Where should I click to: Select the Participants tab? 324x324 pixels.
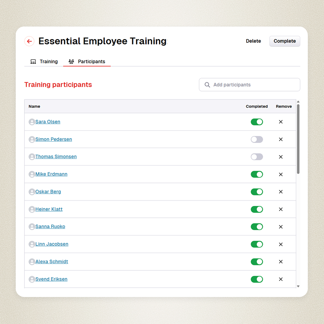click(x=87, y=62)
